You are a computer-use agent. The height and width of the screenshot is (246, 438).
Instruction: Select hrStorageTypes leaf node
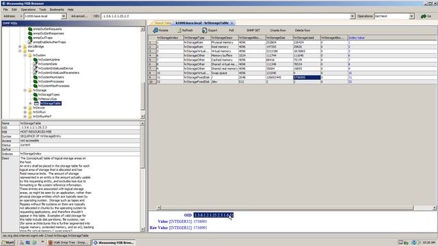tap(49, 94)
